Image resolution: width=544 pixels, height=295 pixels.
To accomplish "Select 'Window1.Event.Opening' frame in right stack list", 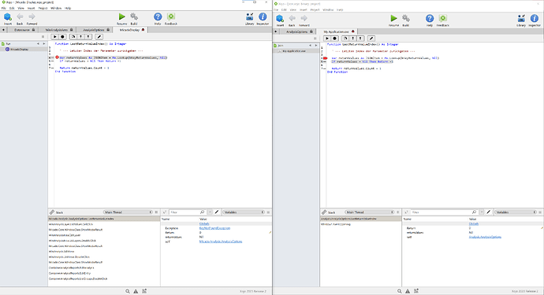I will coord(336,224).
